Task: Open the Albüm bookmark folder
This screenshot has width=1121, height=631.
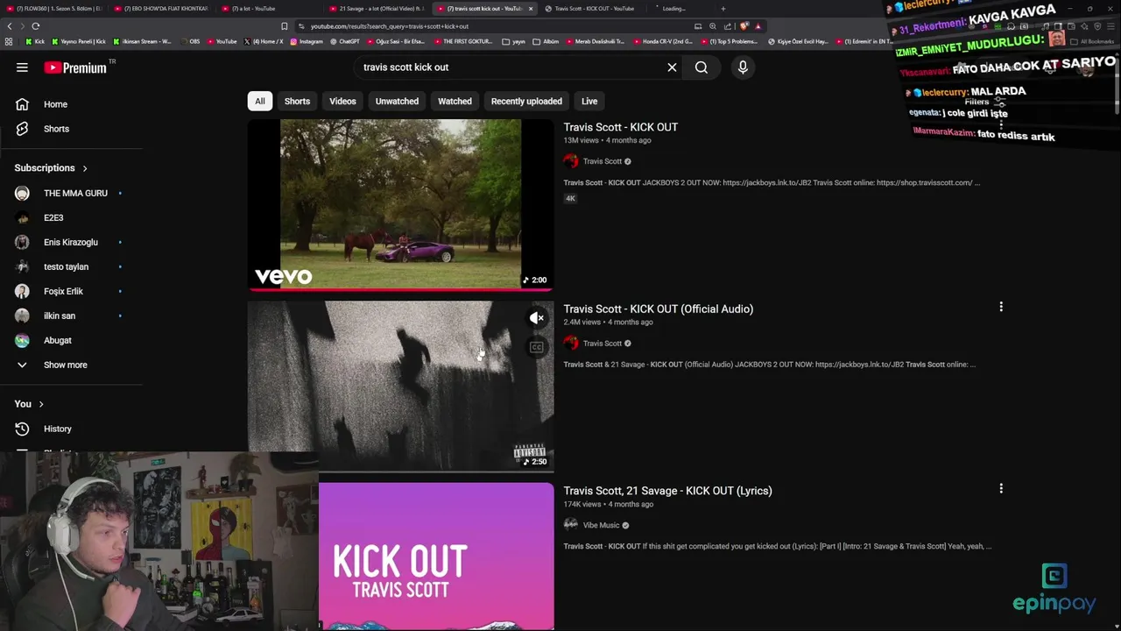Action: [546, 41]
